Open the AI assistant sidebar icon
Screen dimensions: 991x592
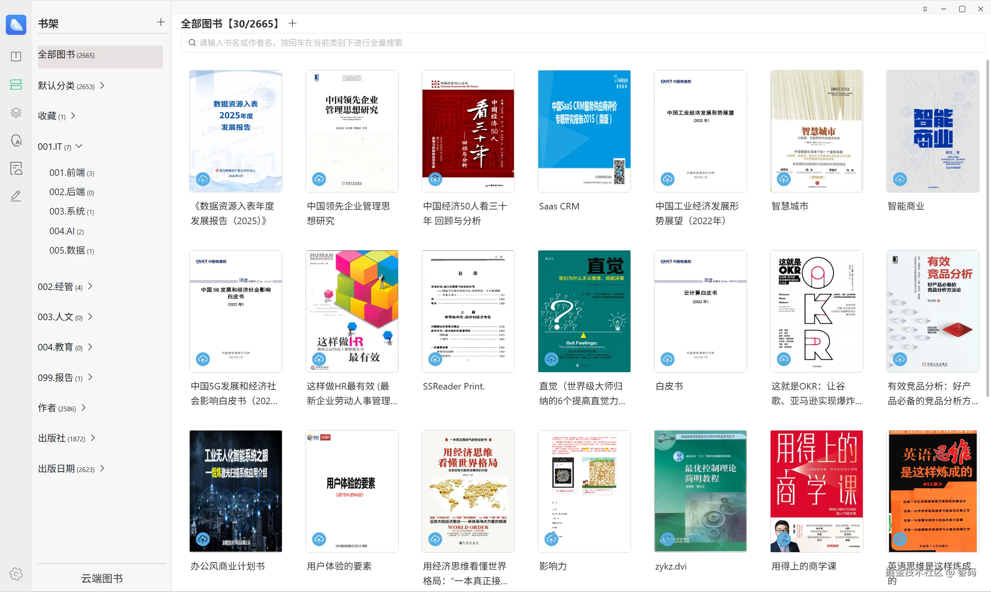click(16, 141)
